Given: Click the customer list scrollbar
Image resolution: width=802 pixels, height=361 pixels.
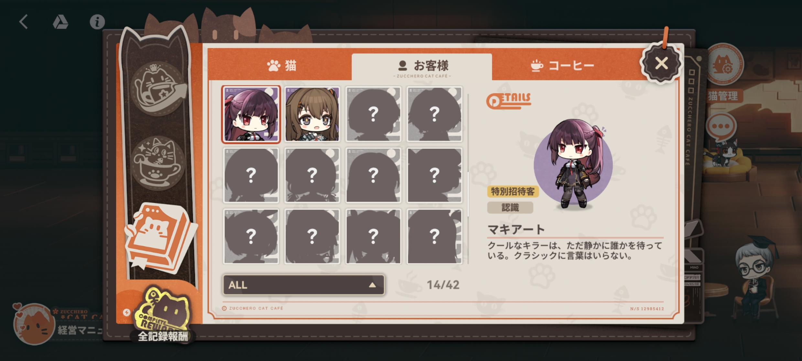Looking at the screenshot, I should tap(468, 178).
